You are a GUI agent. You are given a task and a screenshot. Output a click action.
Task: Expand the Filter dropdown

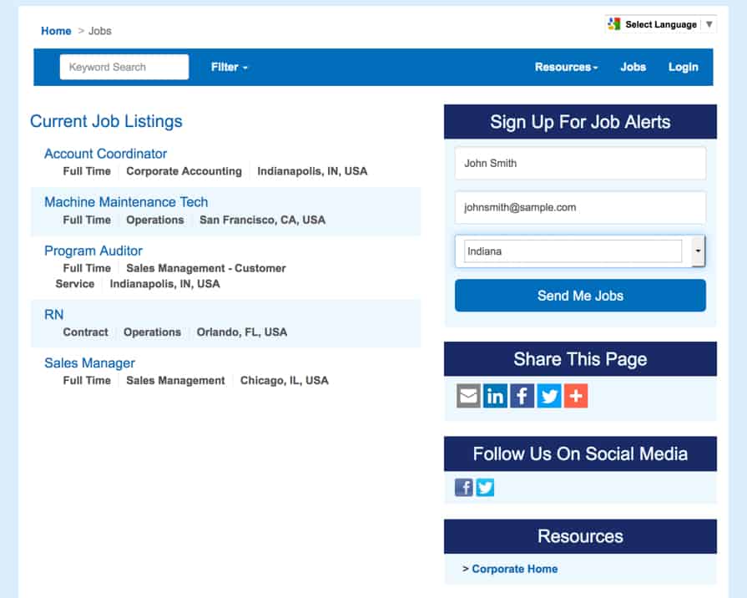tap(229, 67)
